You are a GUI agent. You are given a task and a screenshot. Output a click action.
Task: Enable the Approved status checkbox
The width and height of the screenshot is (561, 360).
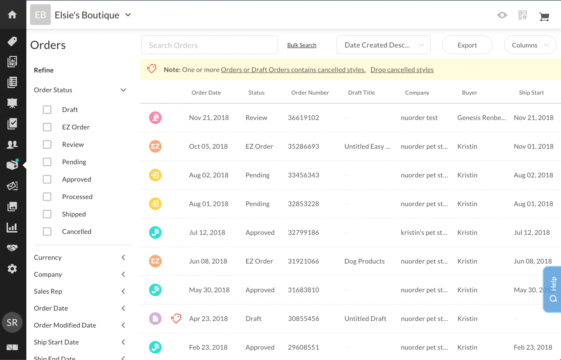coord(47,179)
